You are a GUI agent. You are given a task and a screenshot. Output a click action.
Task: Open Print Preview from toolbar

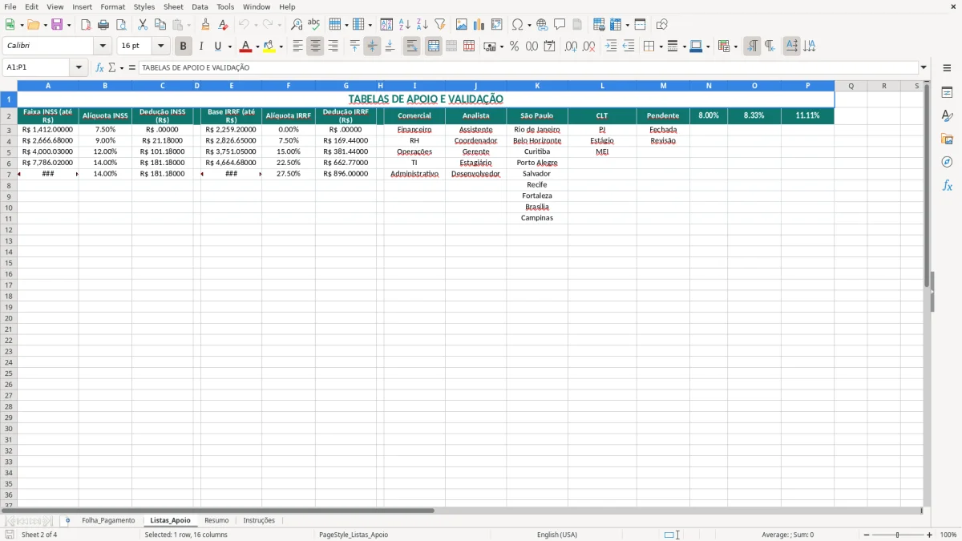(x=121, y=25)
